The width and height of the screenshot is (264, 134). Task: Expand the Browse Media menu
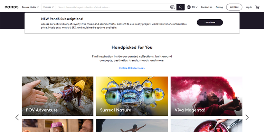coord(30,7)
